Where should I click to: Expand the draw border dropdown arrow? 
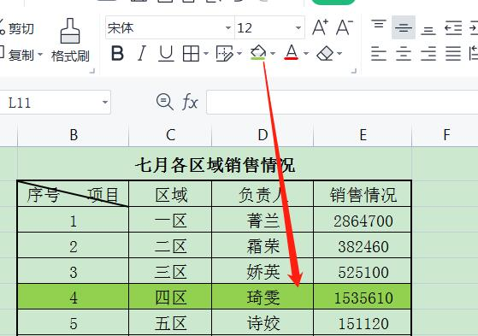[x=239, y=54]
